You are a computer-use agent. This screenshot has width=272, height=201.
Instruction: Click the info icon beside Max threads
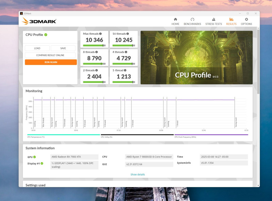100,34
